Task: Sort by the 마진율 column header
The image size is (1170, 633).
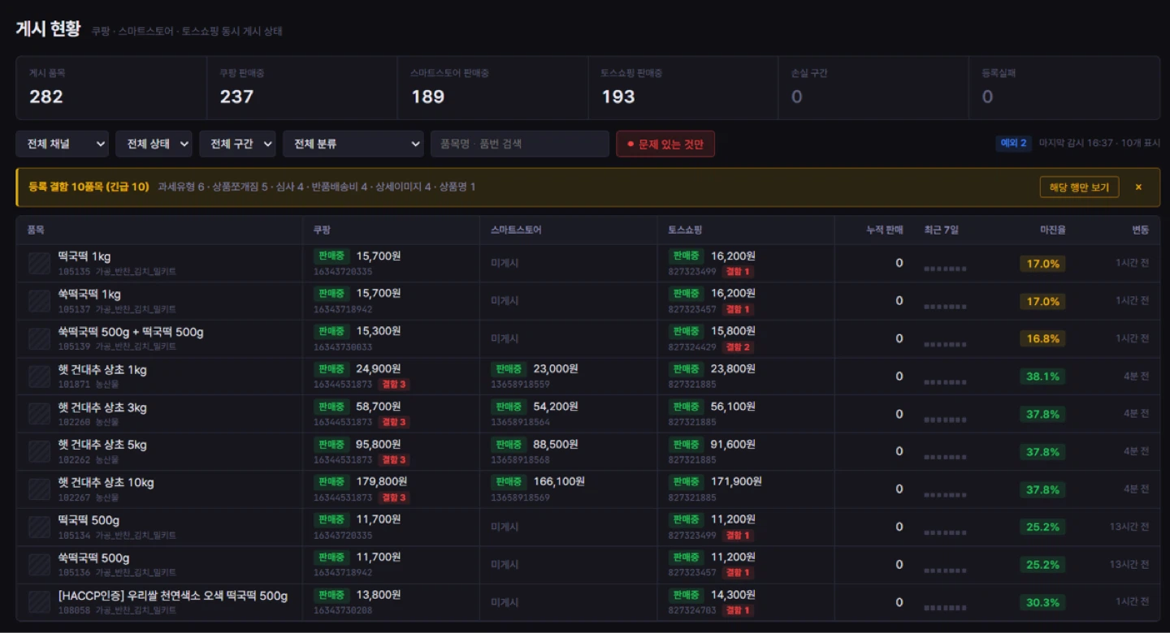Action: pyautogui.click(x=1054, y=230)
